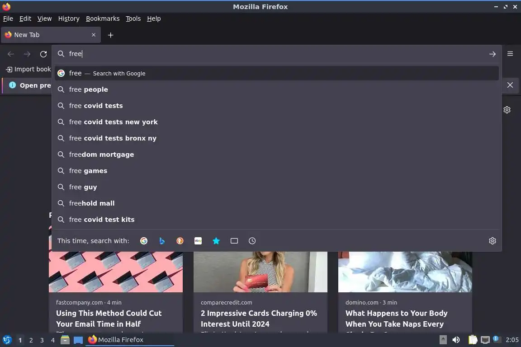Click the forward navigation arrow
The width and height of the screenshot is (521, 347).
pyautogui.click(x=27, y=54)
